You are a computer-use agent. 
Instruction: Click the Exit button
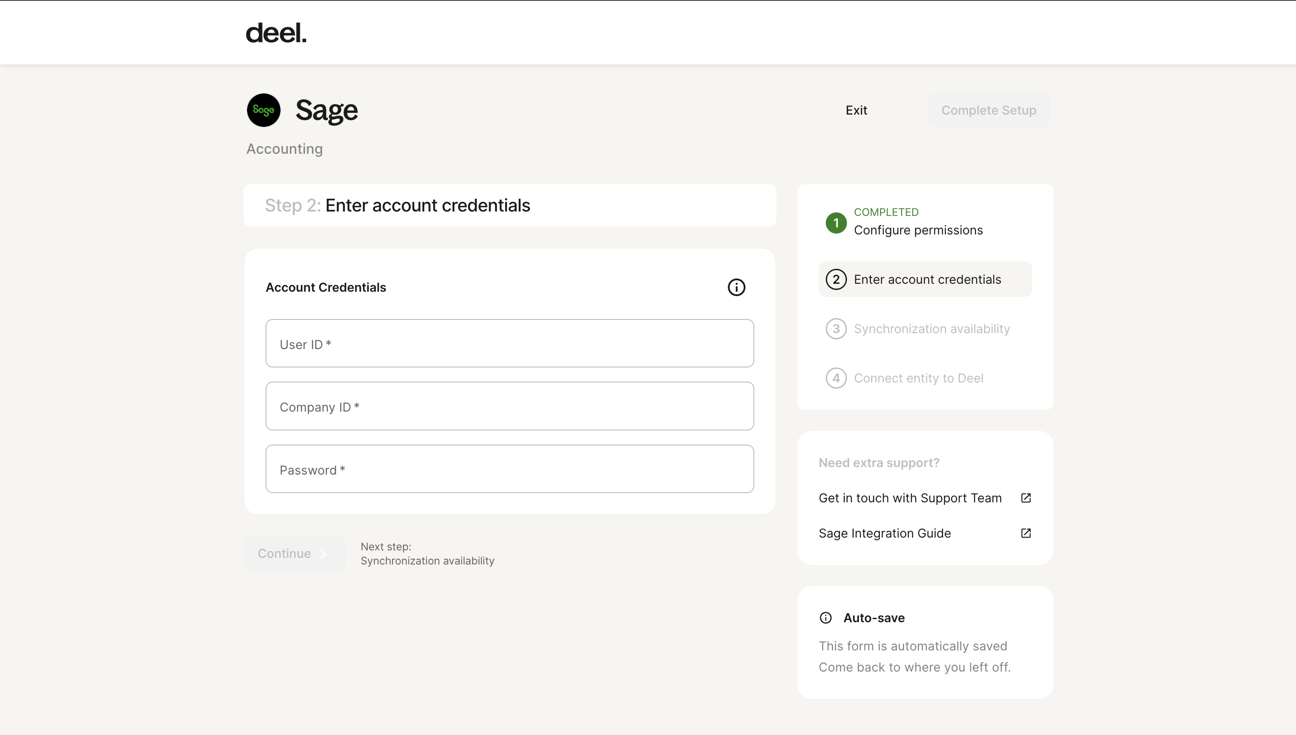(856, 110)
